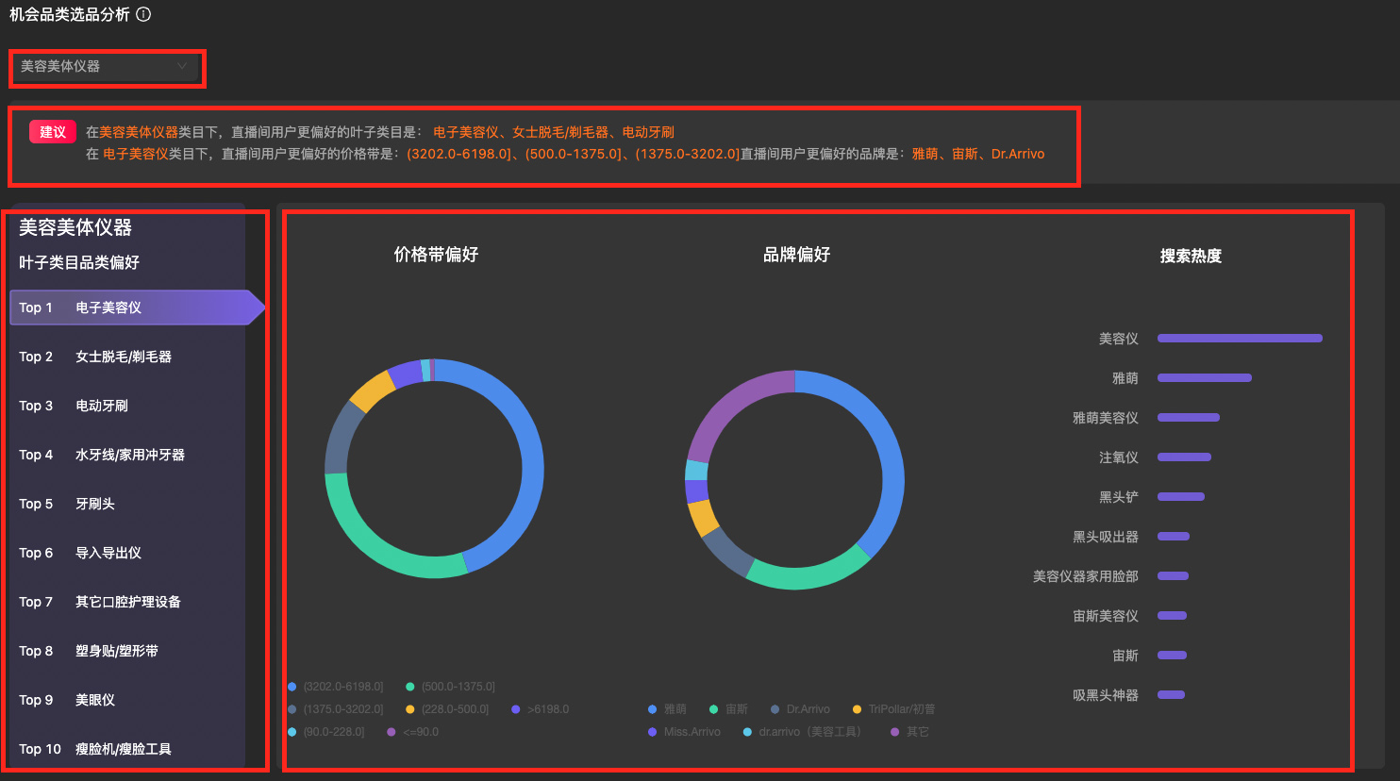Open the 电子美容仪 link in the suggestion text

tap(466, 131)
